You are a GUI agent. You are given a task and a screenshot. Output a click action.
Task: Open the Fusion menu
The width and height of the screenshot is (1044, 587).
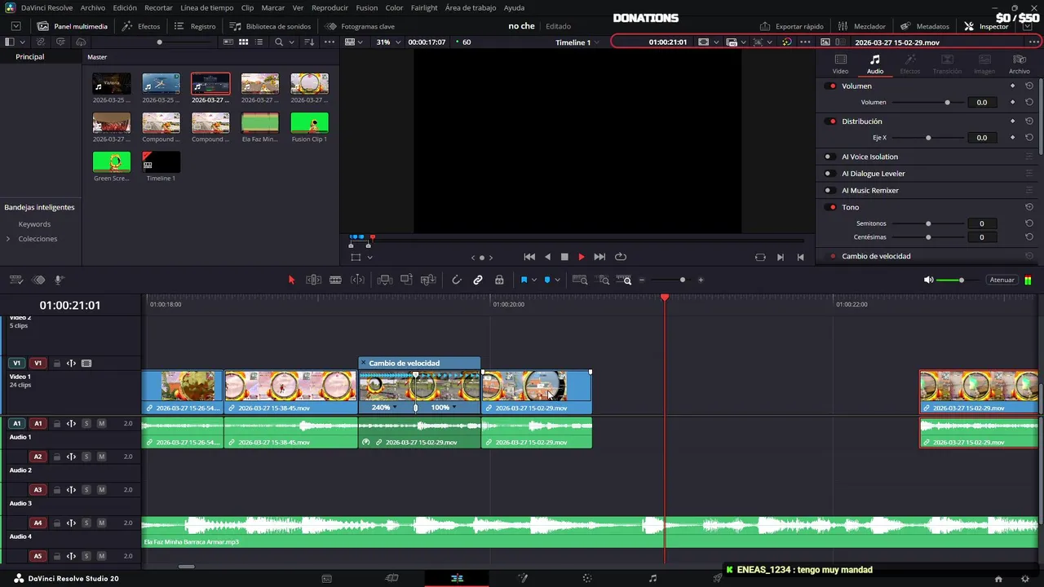tap(367, 7)
